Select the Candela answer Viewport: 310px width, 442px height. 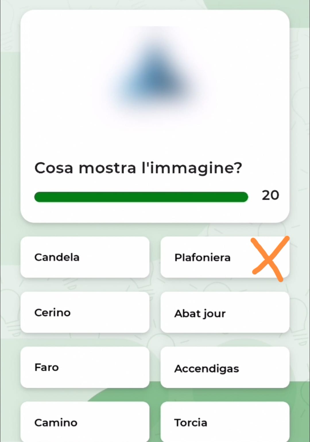tap(85, 257)
